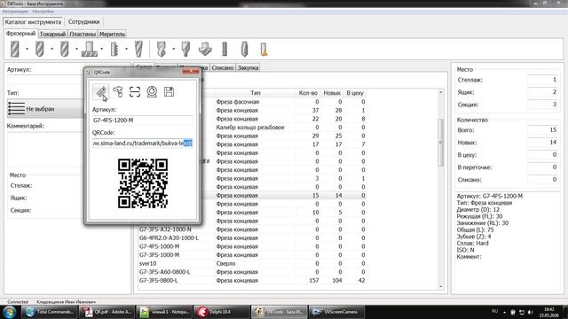Open dropdown arrow next to flat end mill
568x319 pixels.
click(27, 49)
